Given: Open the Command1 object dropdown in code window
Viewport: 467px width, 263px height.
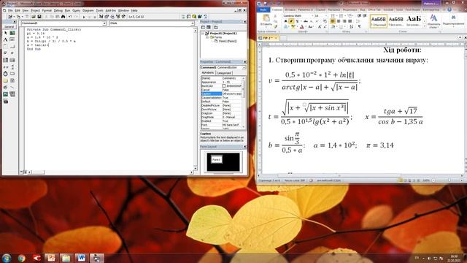Looking at the screenshot, I should pyautogui.click(x=104, y=23).
